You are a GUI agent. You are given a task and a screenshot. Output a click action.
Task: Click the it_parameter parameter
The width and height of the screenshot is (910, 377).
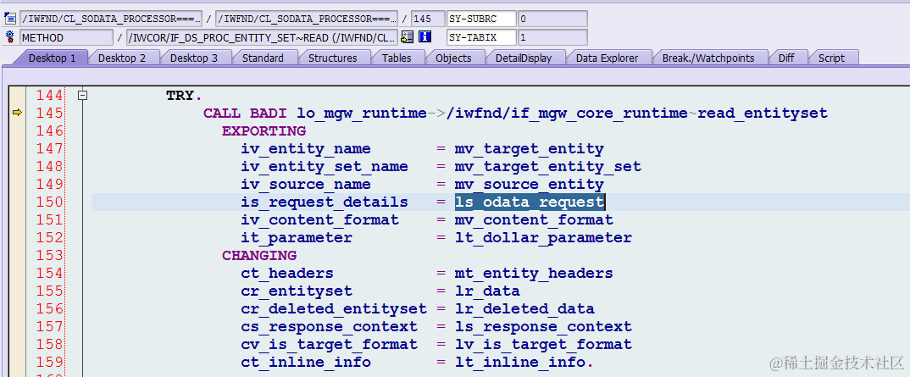click(x=297, y=238)
